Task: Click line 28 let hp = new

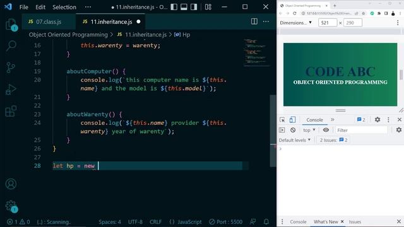Action: 147,166
